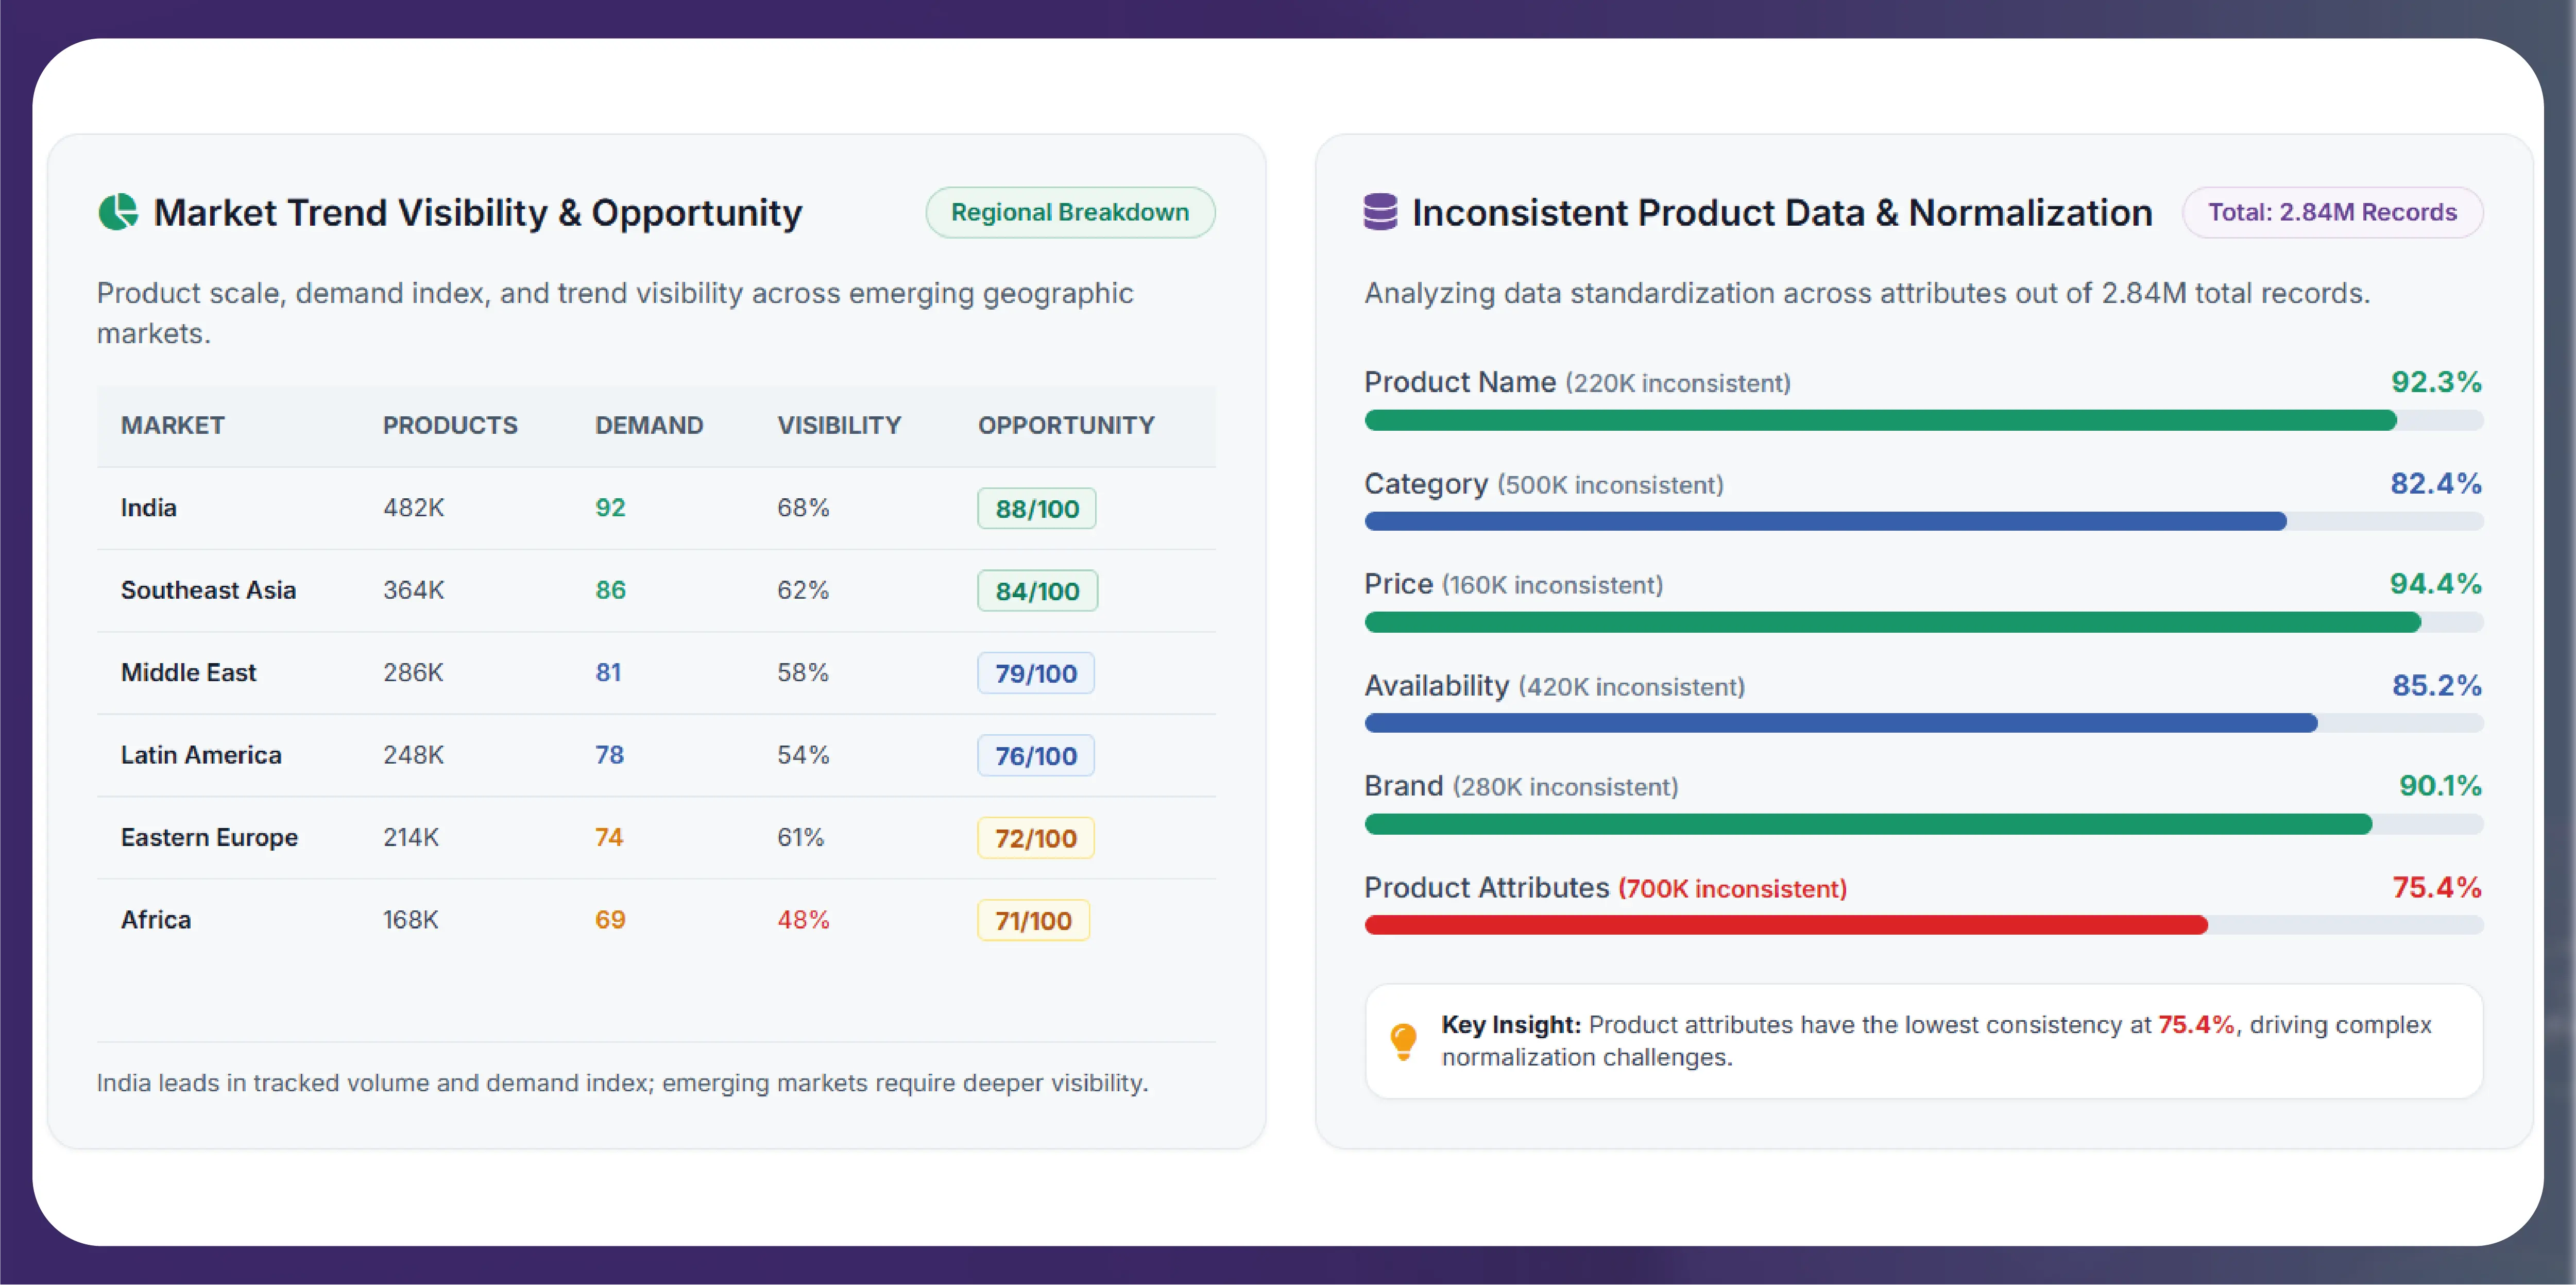Select the Latin America market name
This screenshot has height=1285, width=2576.
coord(201,755)
